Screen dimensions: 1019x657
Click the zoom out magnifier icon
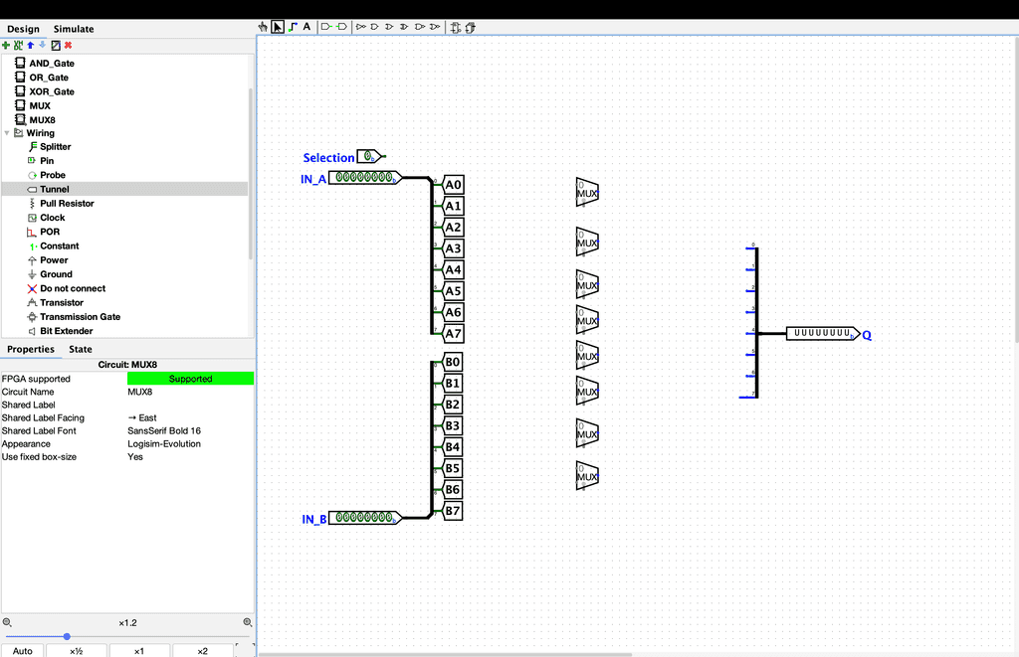[x=7, y=622]
